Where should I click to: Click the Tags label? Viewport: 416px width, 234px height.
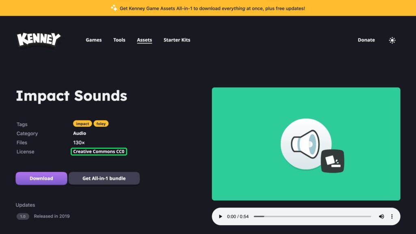click(22, 124)
